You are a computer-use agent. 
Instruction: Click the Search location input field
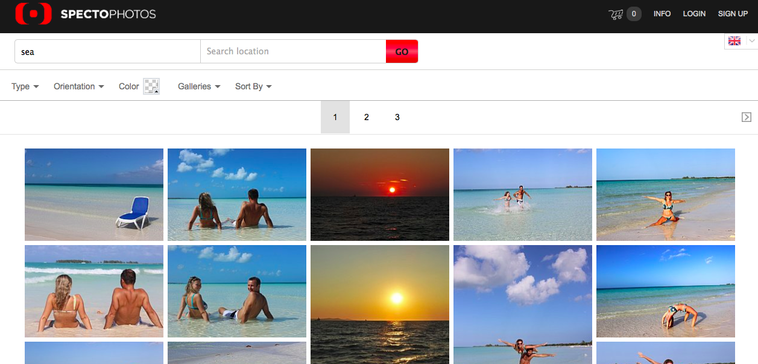(293, 51)
